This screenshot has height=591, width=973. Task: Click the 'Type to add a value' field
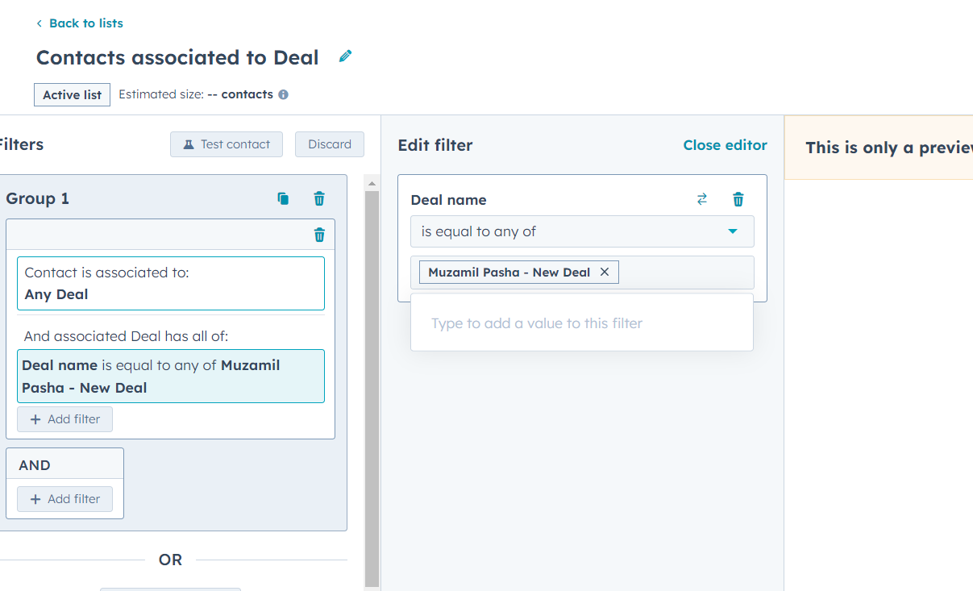tap(581, 323)
